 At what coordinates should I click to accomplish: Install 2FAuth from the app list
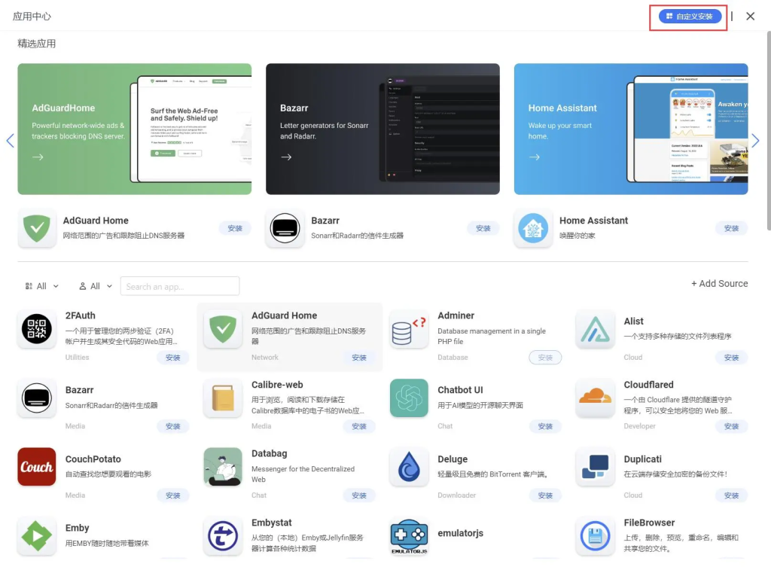point(173,358)
